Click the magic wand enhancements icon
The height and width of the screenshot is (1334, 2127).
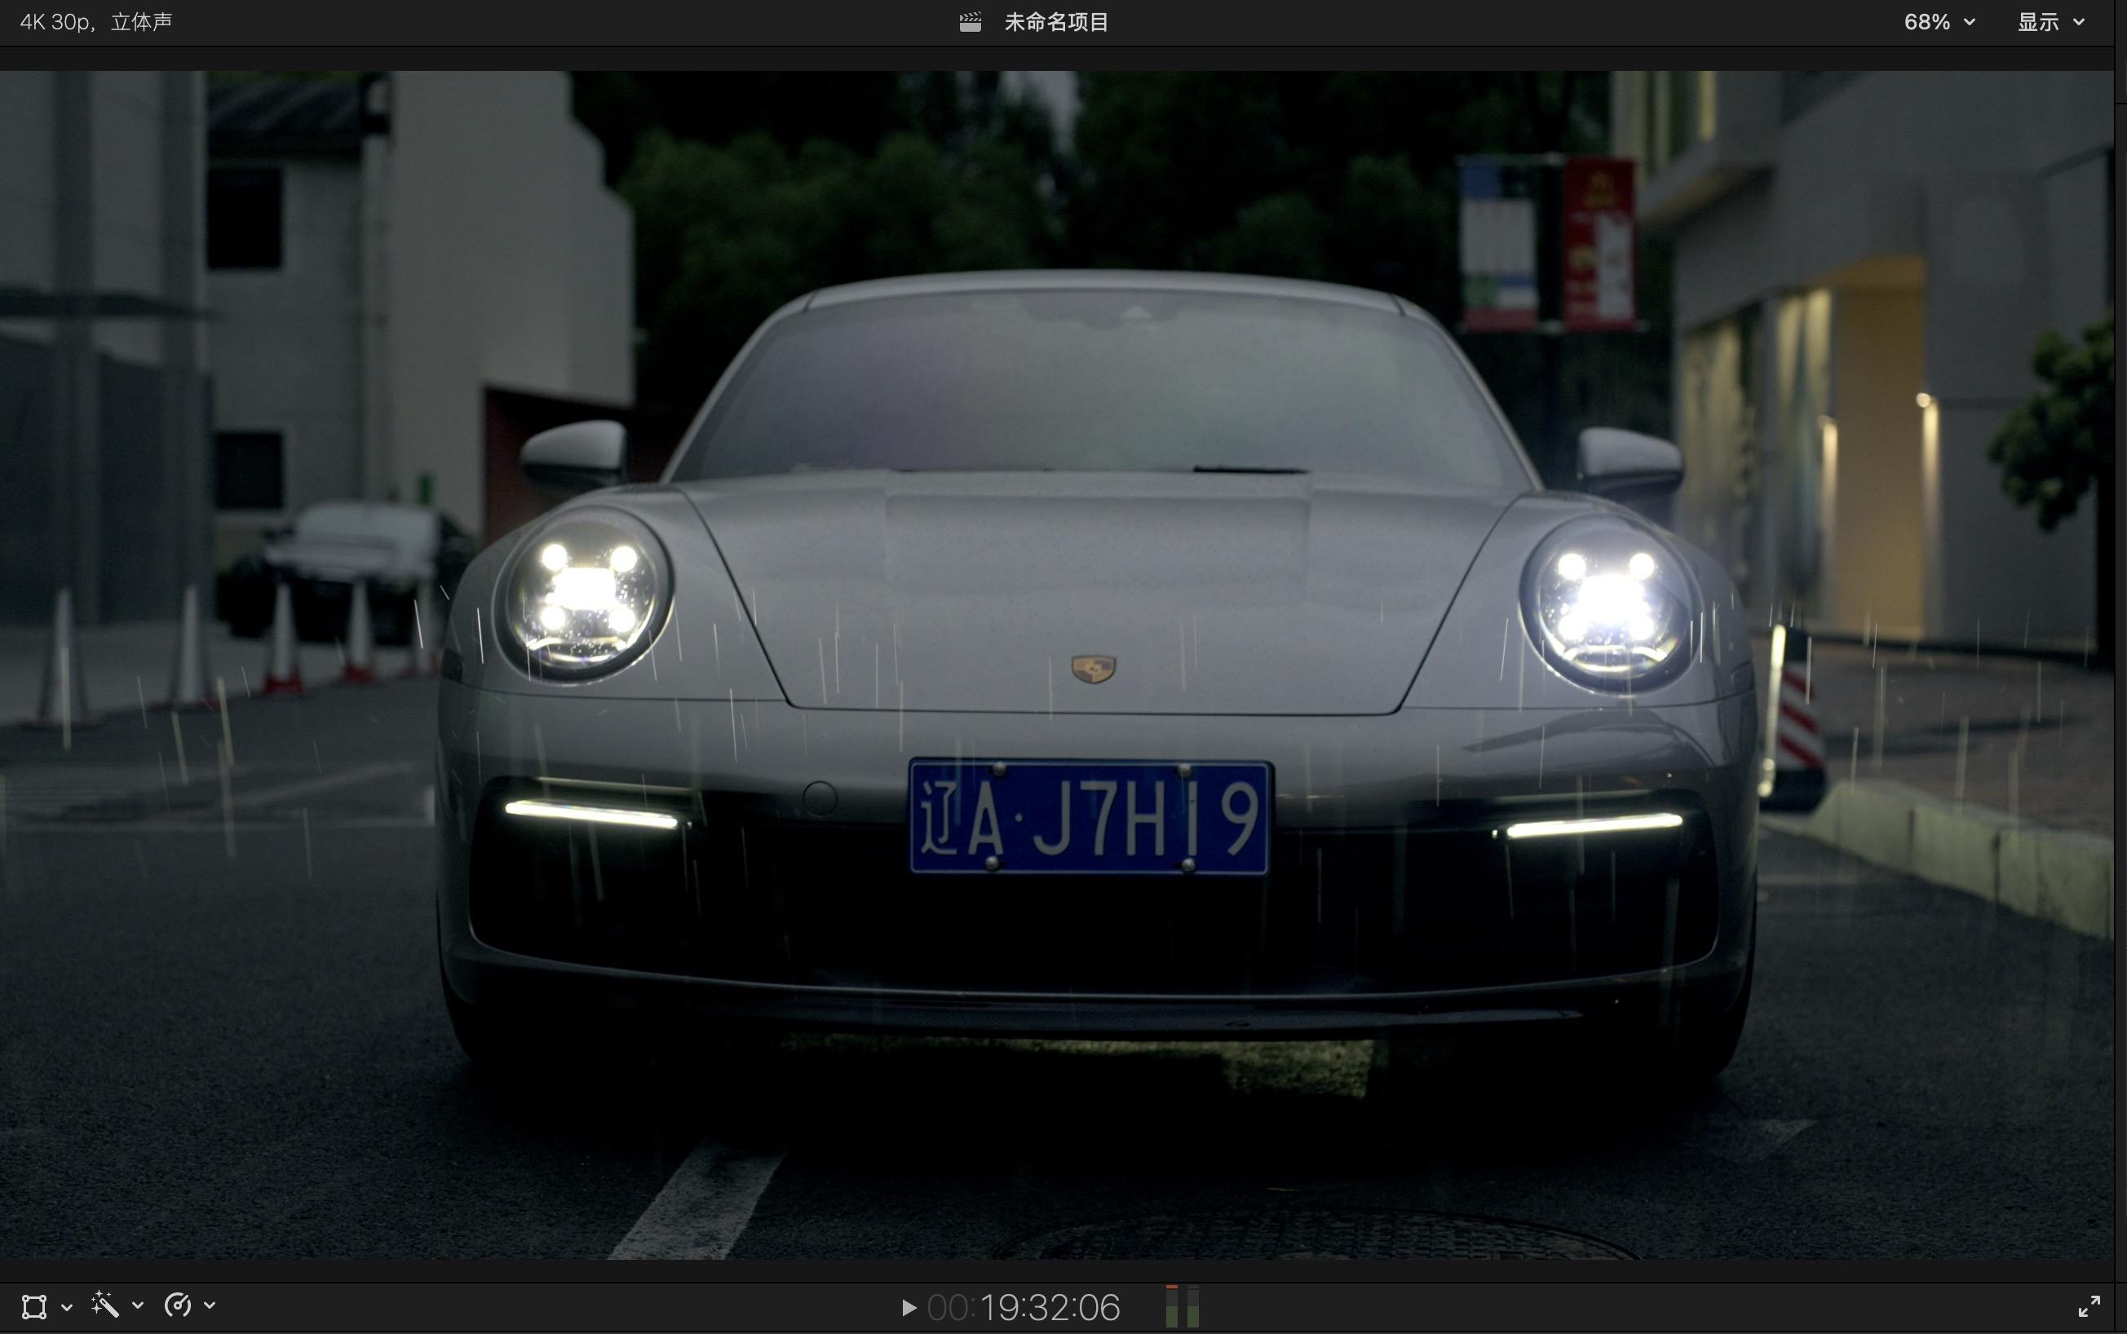click(105, 1305)
